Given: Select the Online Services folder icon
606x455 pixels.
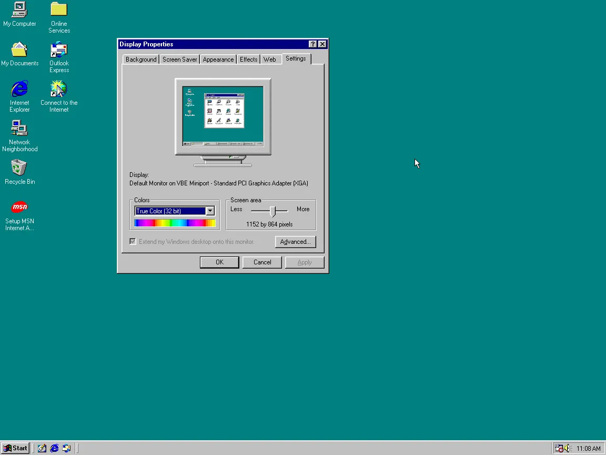Looking at the screenshot, I should pyautogui.click(x=59, y=10).
